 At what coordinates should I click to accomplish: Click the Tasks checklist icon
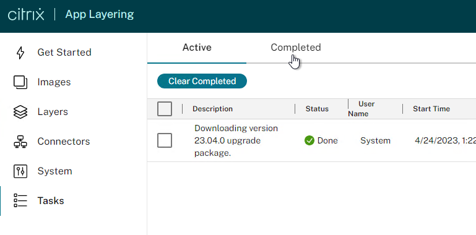(x=20, y=201)
